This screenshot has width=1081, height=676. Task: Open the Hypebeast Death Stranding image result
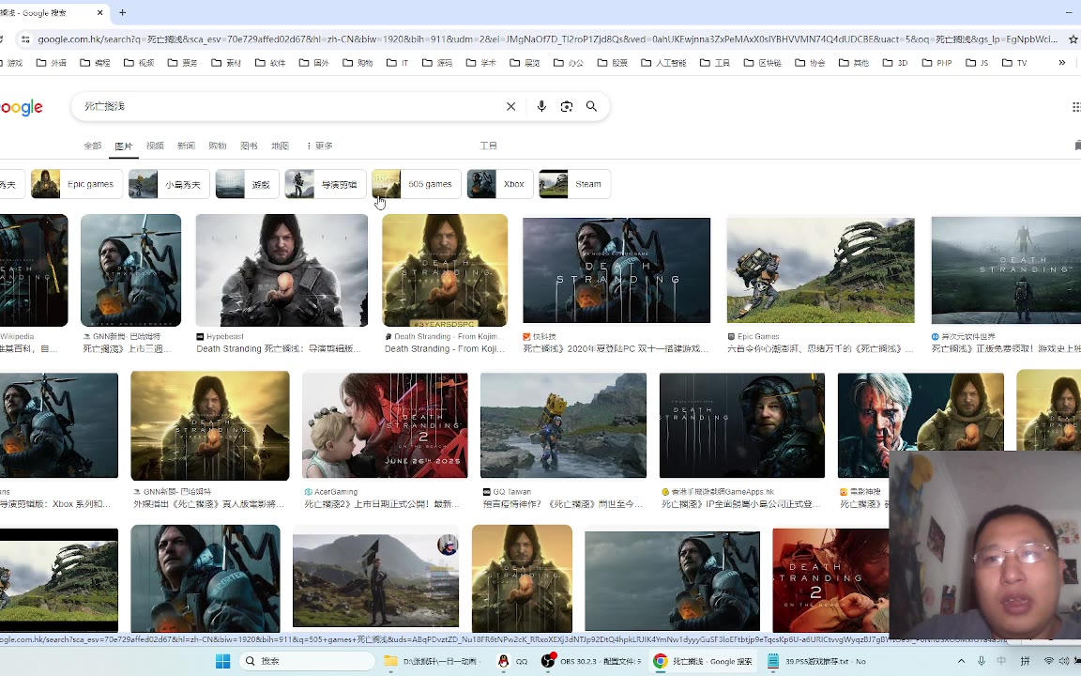pyautogui.click(x=282, y=269)
